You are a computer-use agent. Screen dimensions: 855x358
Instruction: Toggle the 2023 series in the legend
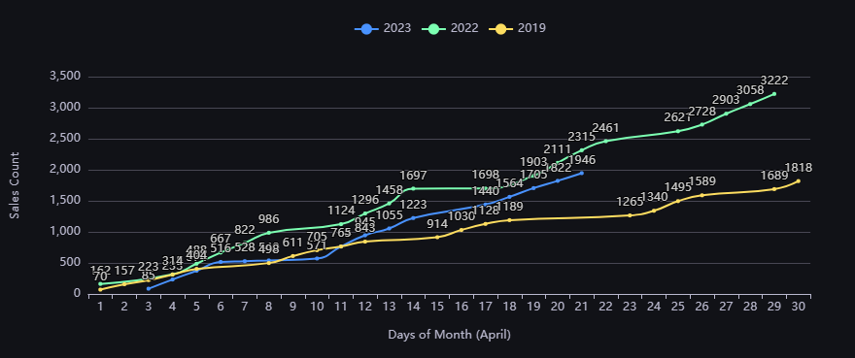tap(383, 28)
